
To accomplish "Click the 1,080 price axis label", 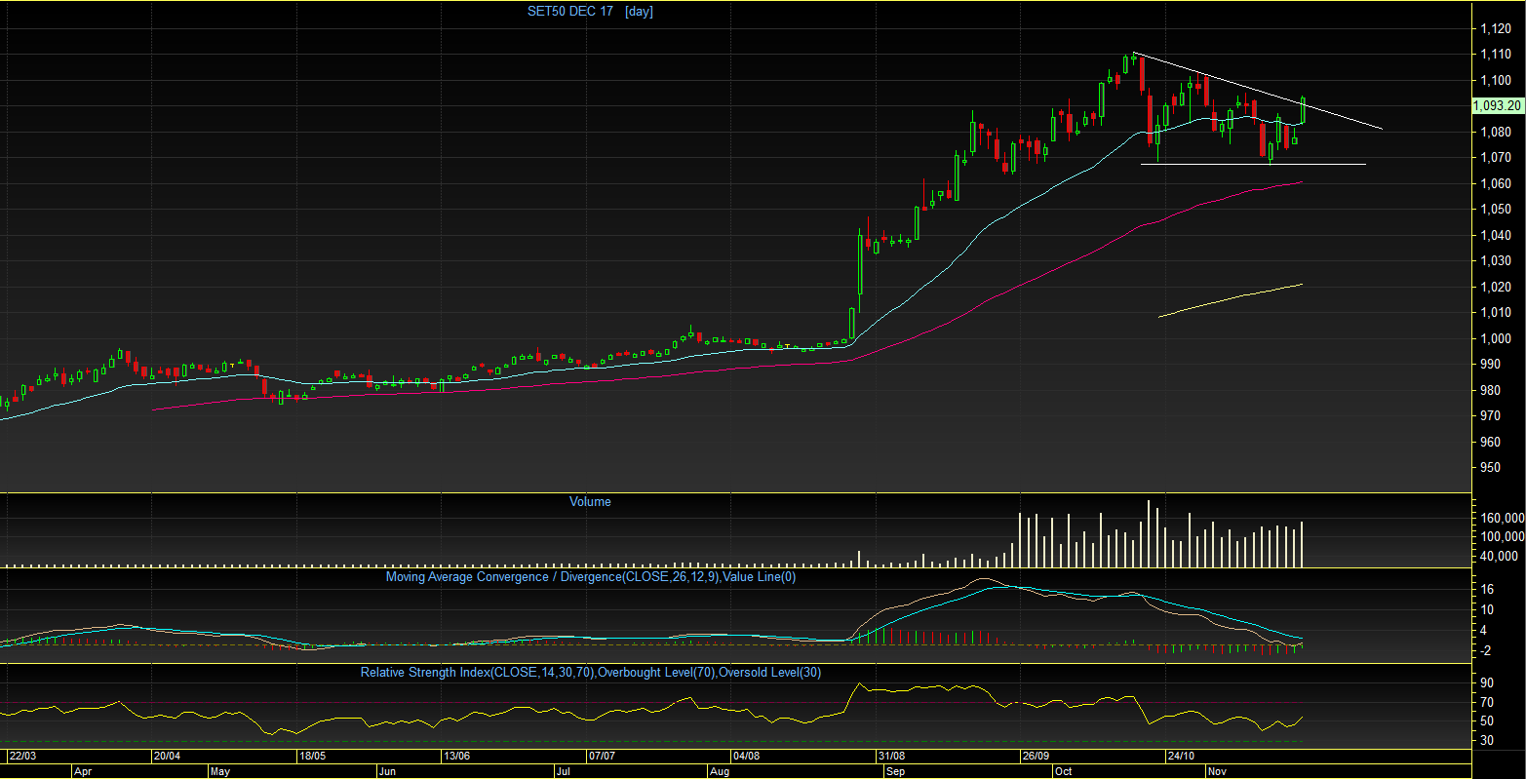I will pos(1497,132).
